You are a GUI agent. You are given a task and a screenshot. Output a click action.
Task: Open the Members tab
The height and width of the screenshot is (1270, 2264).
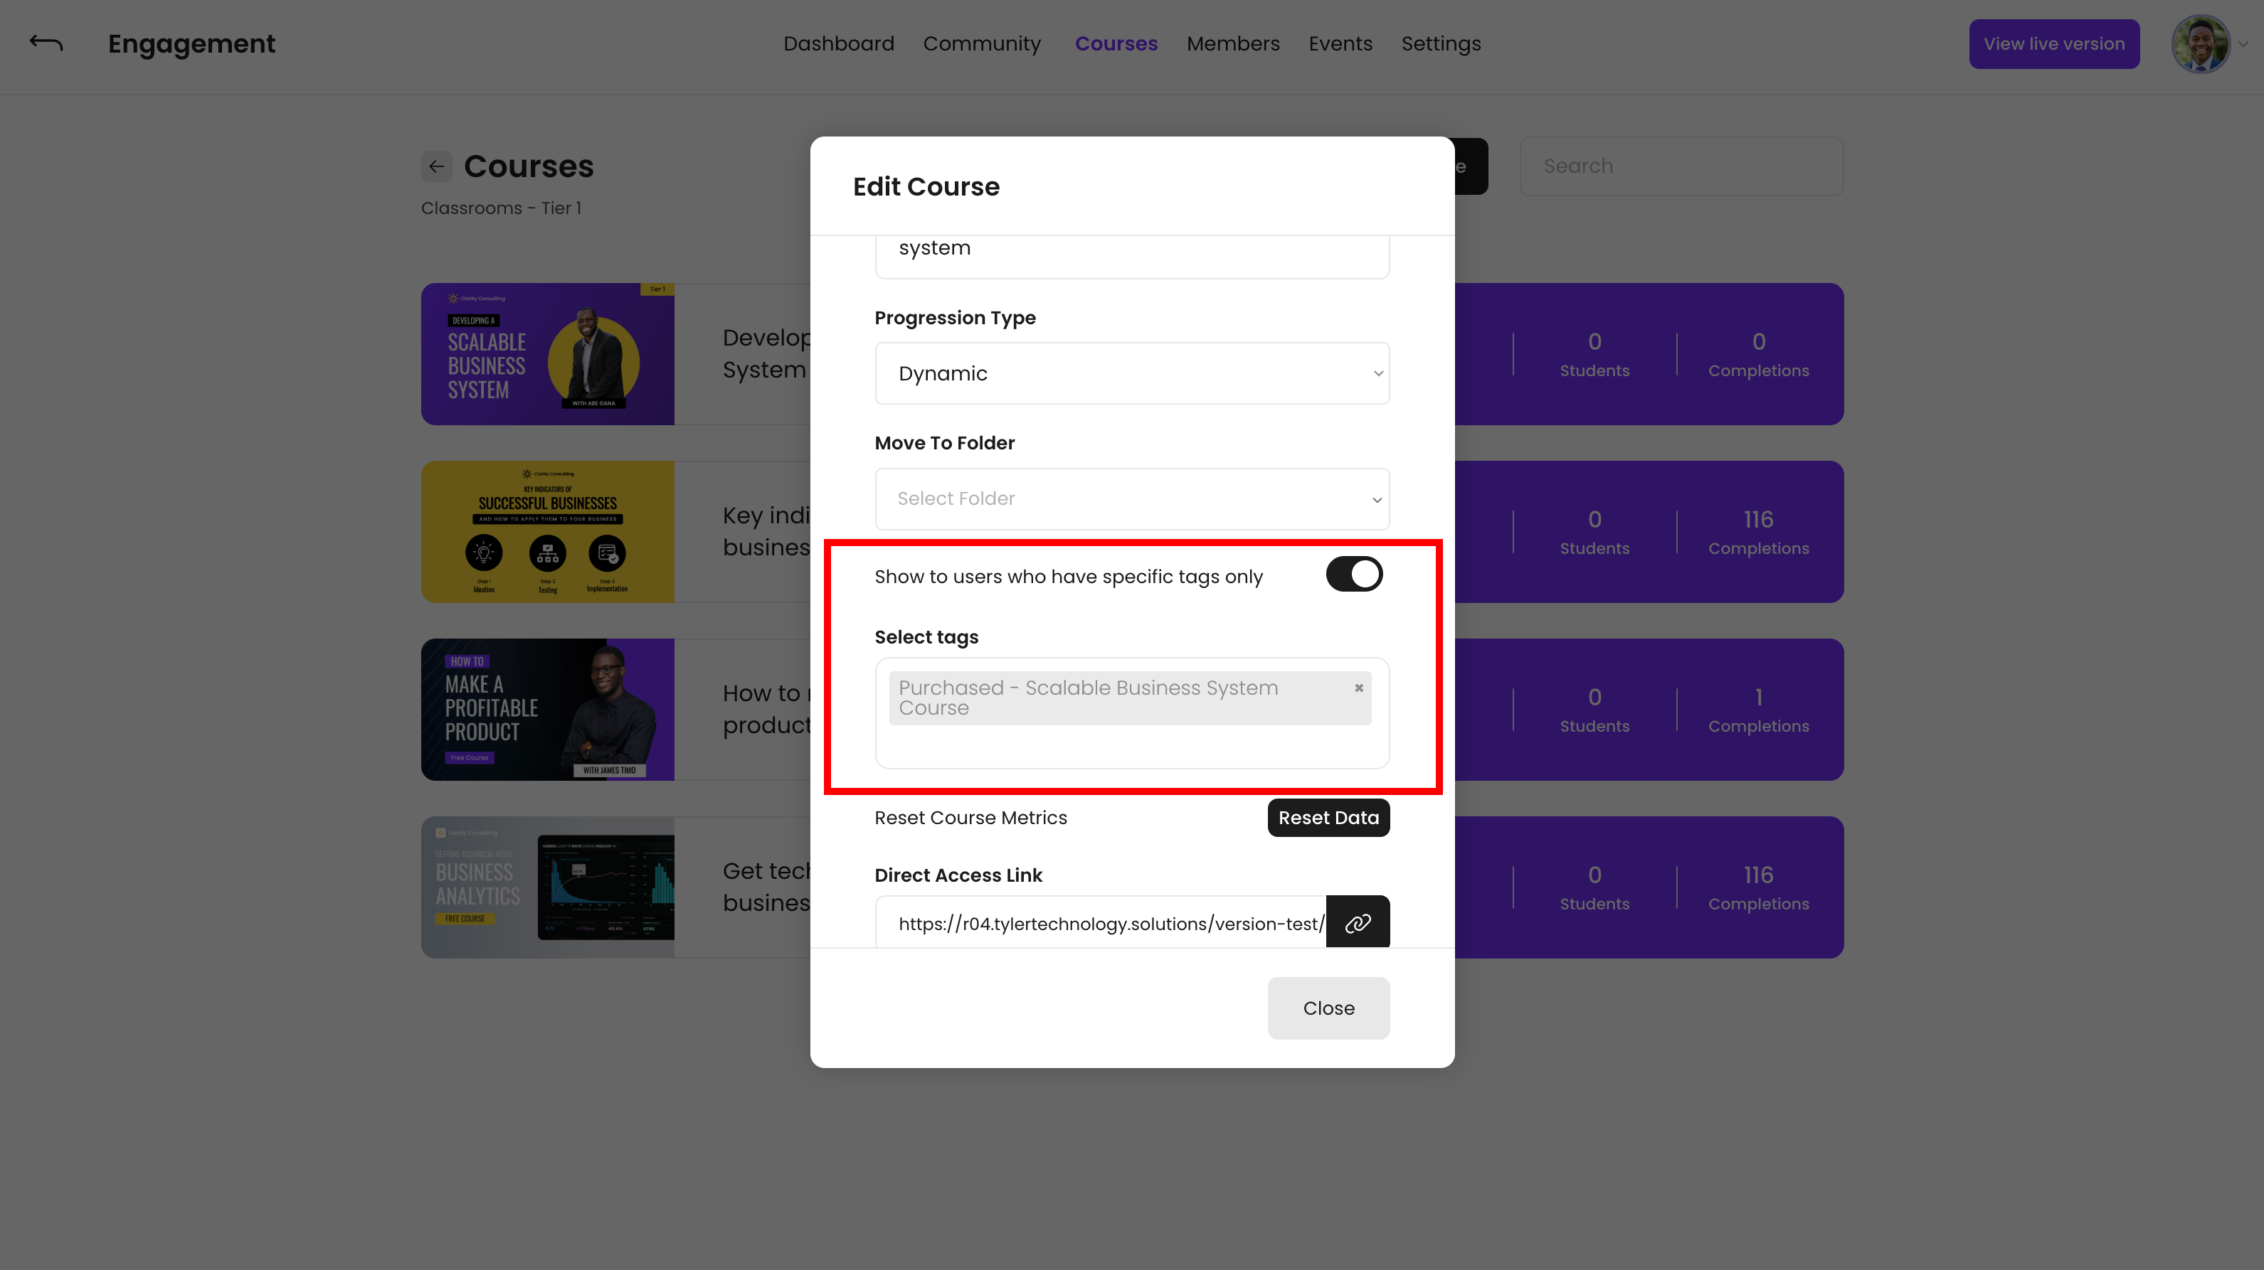[1232, 43]
